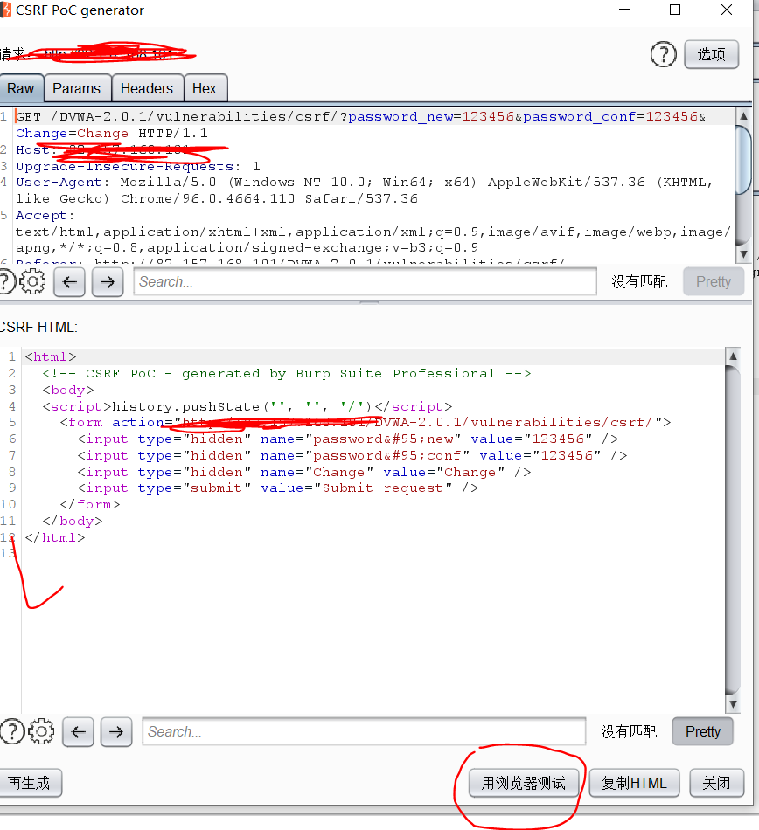Click the 'Accept:' header name
The image size is (759, 830).
click(x=45, y=216)
